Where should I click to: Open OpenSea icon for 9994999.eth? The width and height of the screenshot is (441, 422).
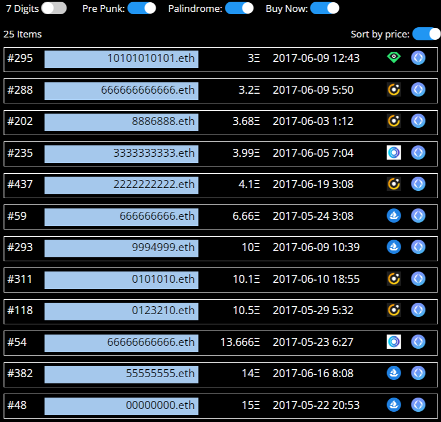(x=394, y=247)
